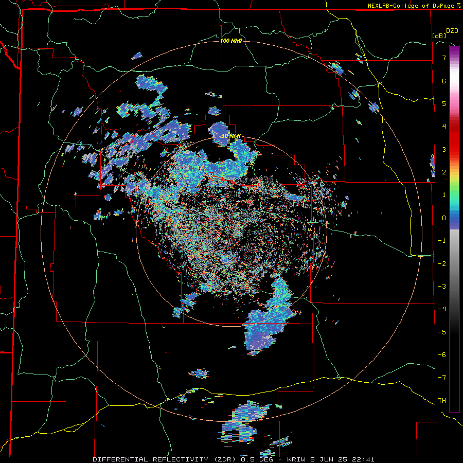The width and height of the screenshot is (463, 463).
Task: Click the 2 dB value on color scale
Action: (x=444, y=172)
